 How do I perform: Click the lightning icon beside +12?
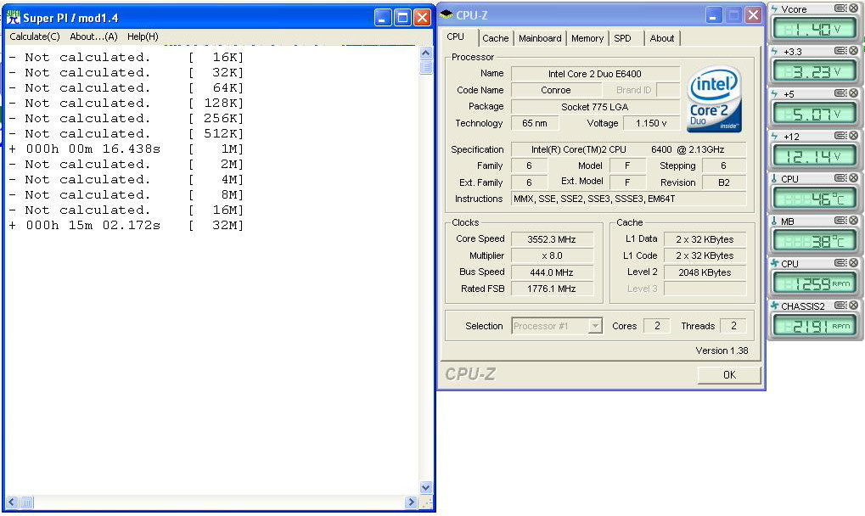coord(774,136)
